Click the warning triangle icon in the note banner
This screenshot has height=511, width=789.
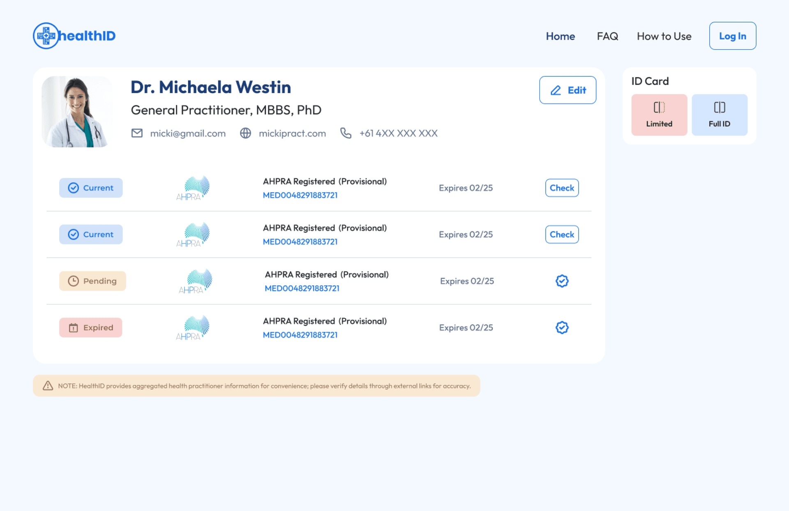[x=47, y=385]
